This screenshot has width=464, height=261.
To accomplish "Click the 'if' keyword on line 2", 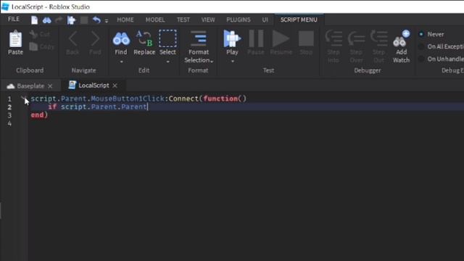I will pyautogui.click(x=52, y=107).
